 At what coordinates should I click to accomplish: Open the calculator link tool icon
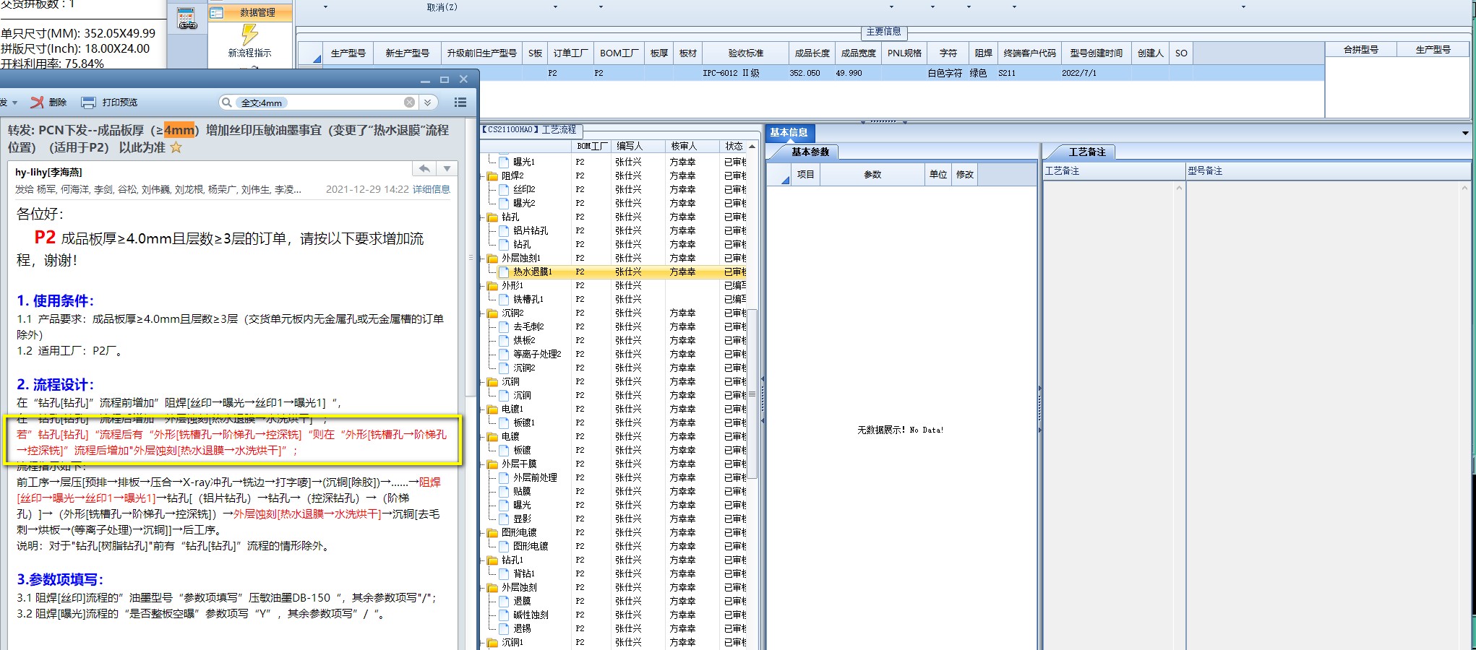coord(187,18)
